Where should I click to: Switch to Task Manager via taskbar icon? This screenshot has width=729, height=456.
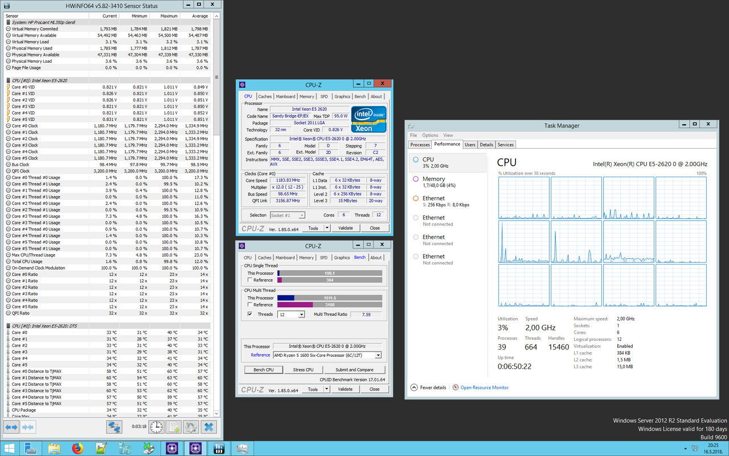[242, 449]
